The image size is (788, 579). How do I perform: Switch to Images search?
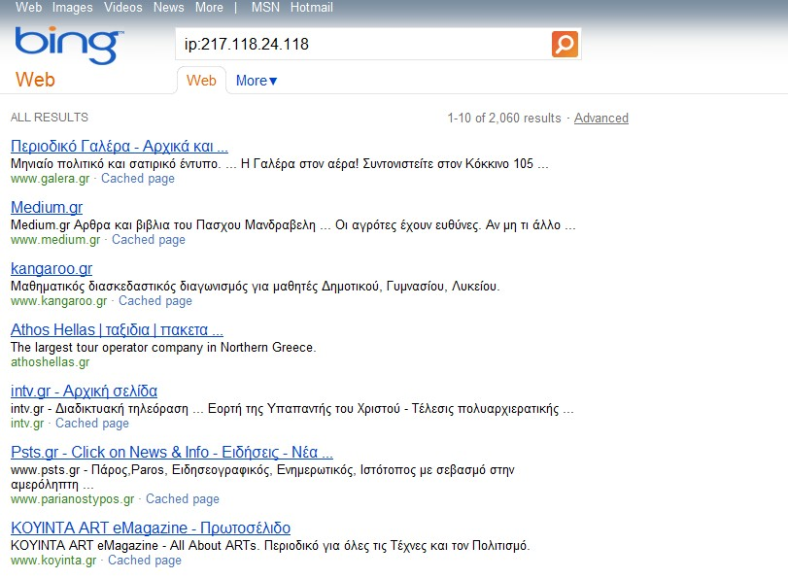click(x=72, y=7)
